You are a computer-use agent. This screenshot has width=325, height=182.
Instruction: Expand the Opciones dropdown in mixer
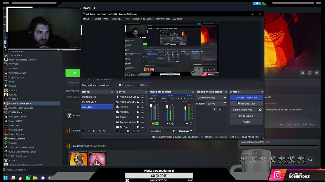185,131
